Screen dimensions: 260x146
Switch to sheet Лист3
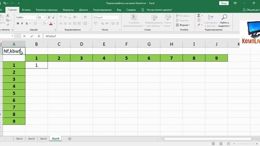pos(43,139)
